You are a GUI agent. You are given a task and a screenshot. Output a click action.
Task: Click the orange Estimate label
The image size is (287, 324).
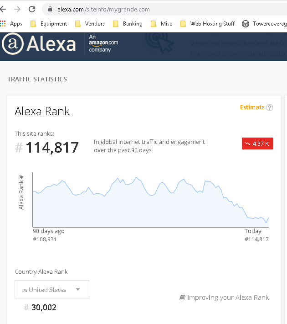pos(252,107)
